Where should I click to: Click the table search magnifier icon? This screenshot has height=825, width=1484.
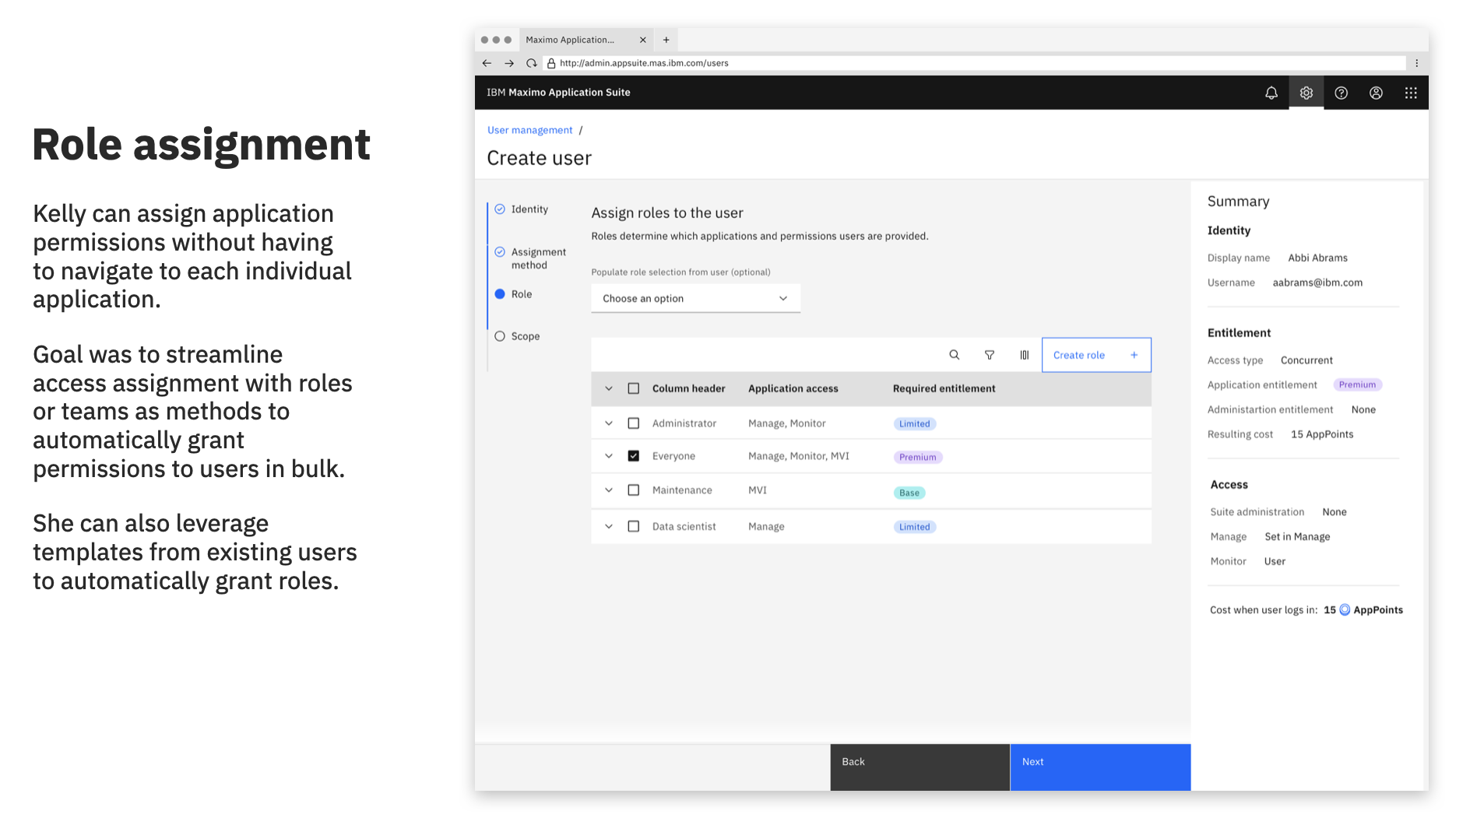click(x=954, y=355)
